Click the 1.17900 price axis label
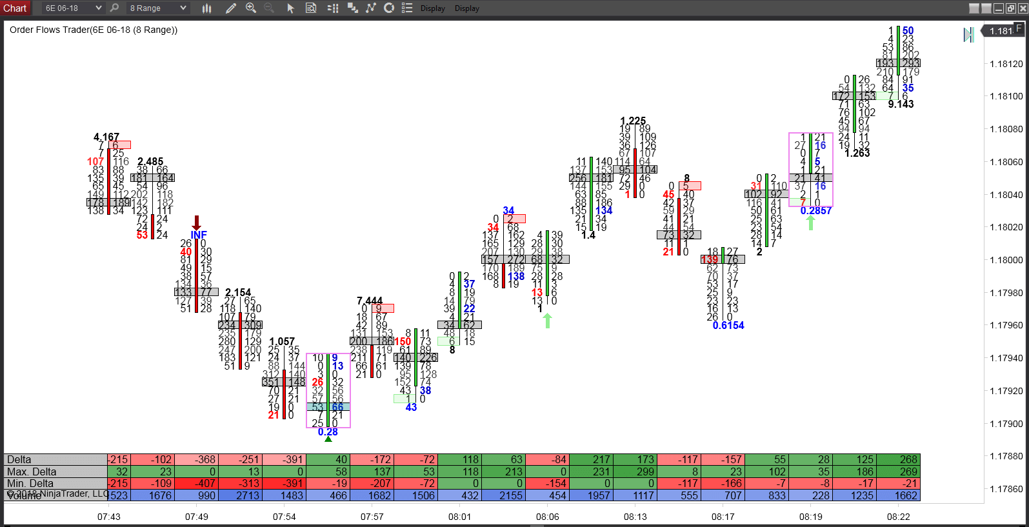 [1006, 424]
